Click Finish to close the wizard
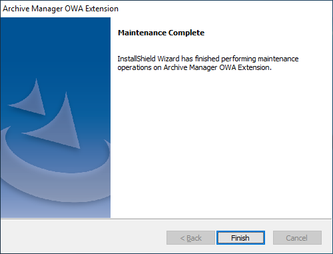Screen dimensions: 333x254 click(240, 237)
